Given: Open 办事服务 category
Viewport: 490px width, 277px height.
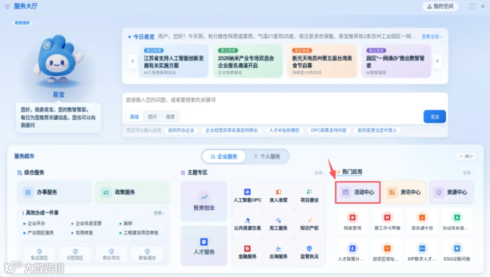Looking at the screenshot, I should coord(54,192).
